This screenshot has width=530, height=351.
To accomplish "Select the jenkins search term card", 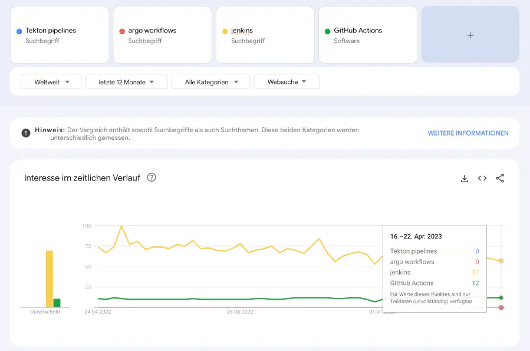I will coord(265,35).
